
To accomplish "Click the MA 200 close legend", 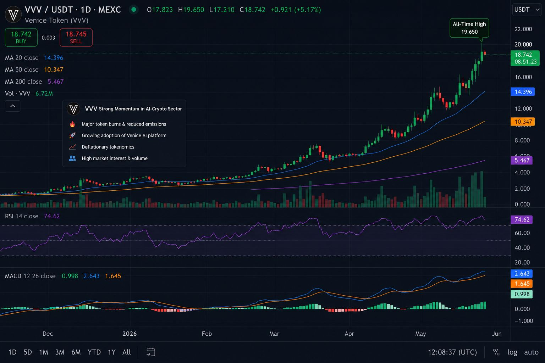I will 34,82.
